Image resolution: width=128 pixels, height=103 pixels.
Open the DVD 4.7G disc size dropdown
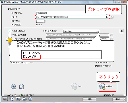pos(20,95)
